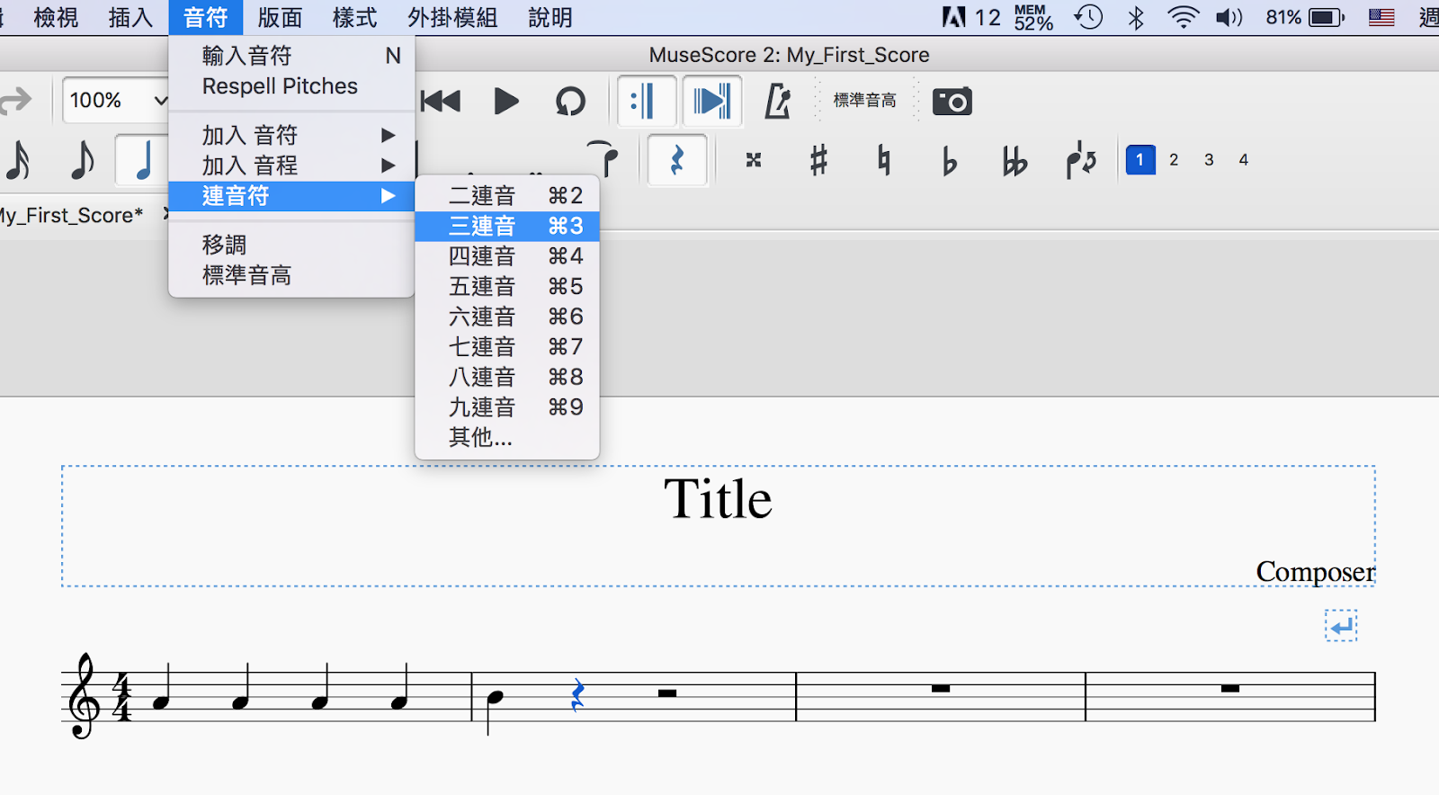Apply double flat accidental
The width and height of the screenshot is (1439, 795).
coord(1014,162)
